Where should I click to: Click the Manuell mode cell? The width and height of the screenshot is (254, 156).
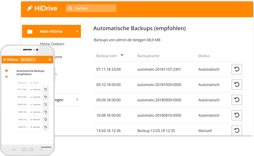pyautogui.click(x=205, y=131)
